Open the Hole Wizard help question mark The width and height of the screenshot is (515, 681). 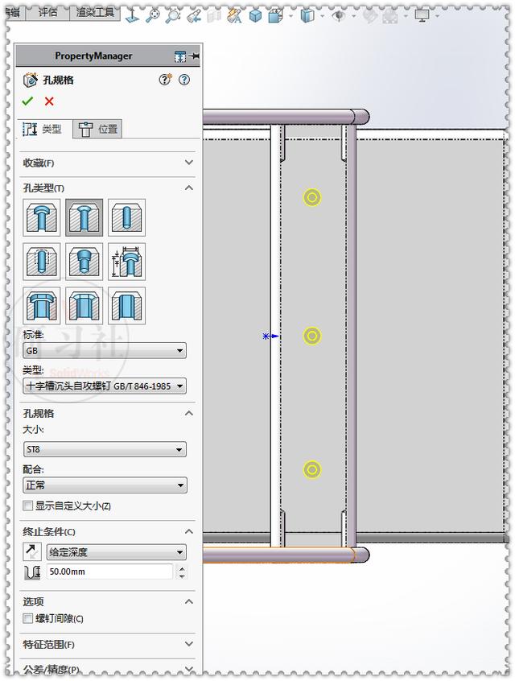click(x=184, y=80)
